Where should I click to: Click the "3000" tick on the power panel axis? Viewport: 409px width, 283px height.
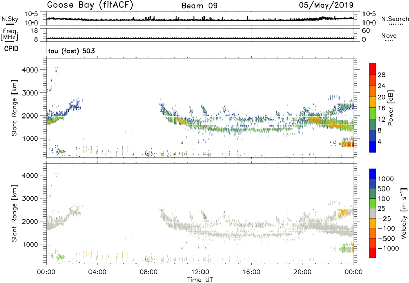click(30, 93)
